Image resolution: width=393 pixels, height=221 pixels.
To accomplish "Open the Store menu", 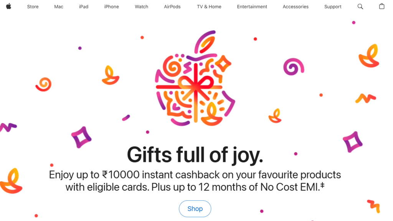I will 33,7.
